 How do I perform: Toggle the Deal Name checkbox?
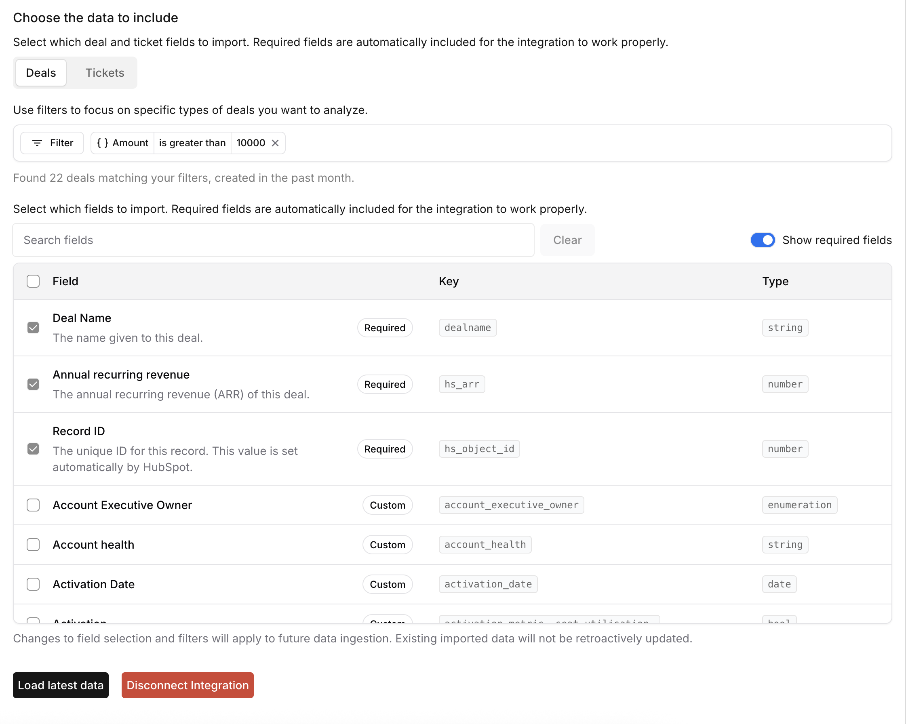pyautogui.click(x=33, y=328)
